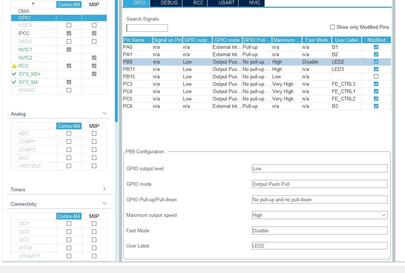Click the Cortex-M4 header in the Analog table
Screen dimensions: 405x273
(69, 126)
